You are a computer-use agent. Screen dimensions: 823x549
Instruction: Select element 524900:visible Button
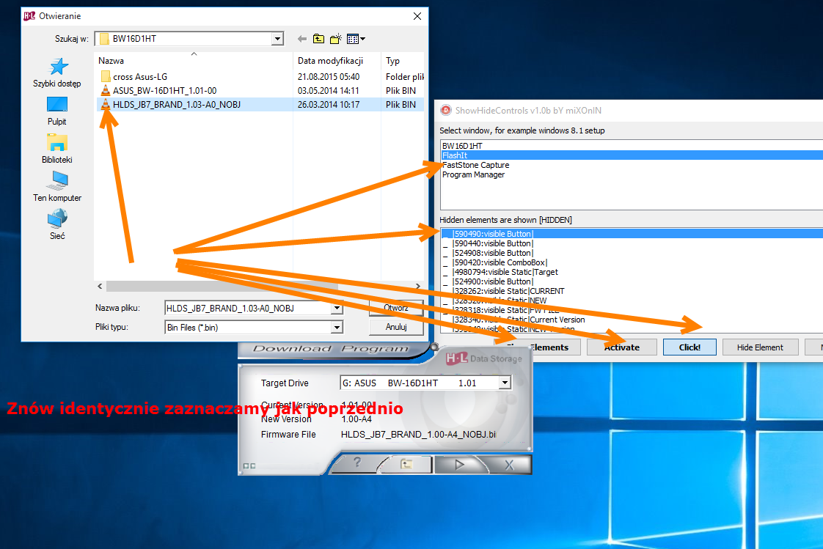tap(632, 281)
